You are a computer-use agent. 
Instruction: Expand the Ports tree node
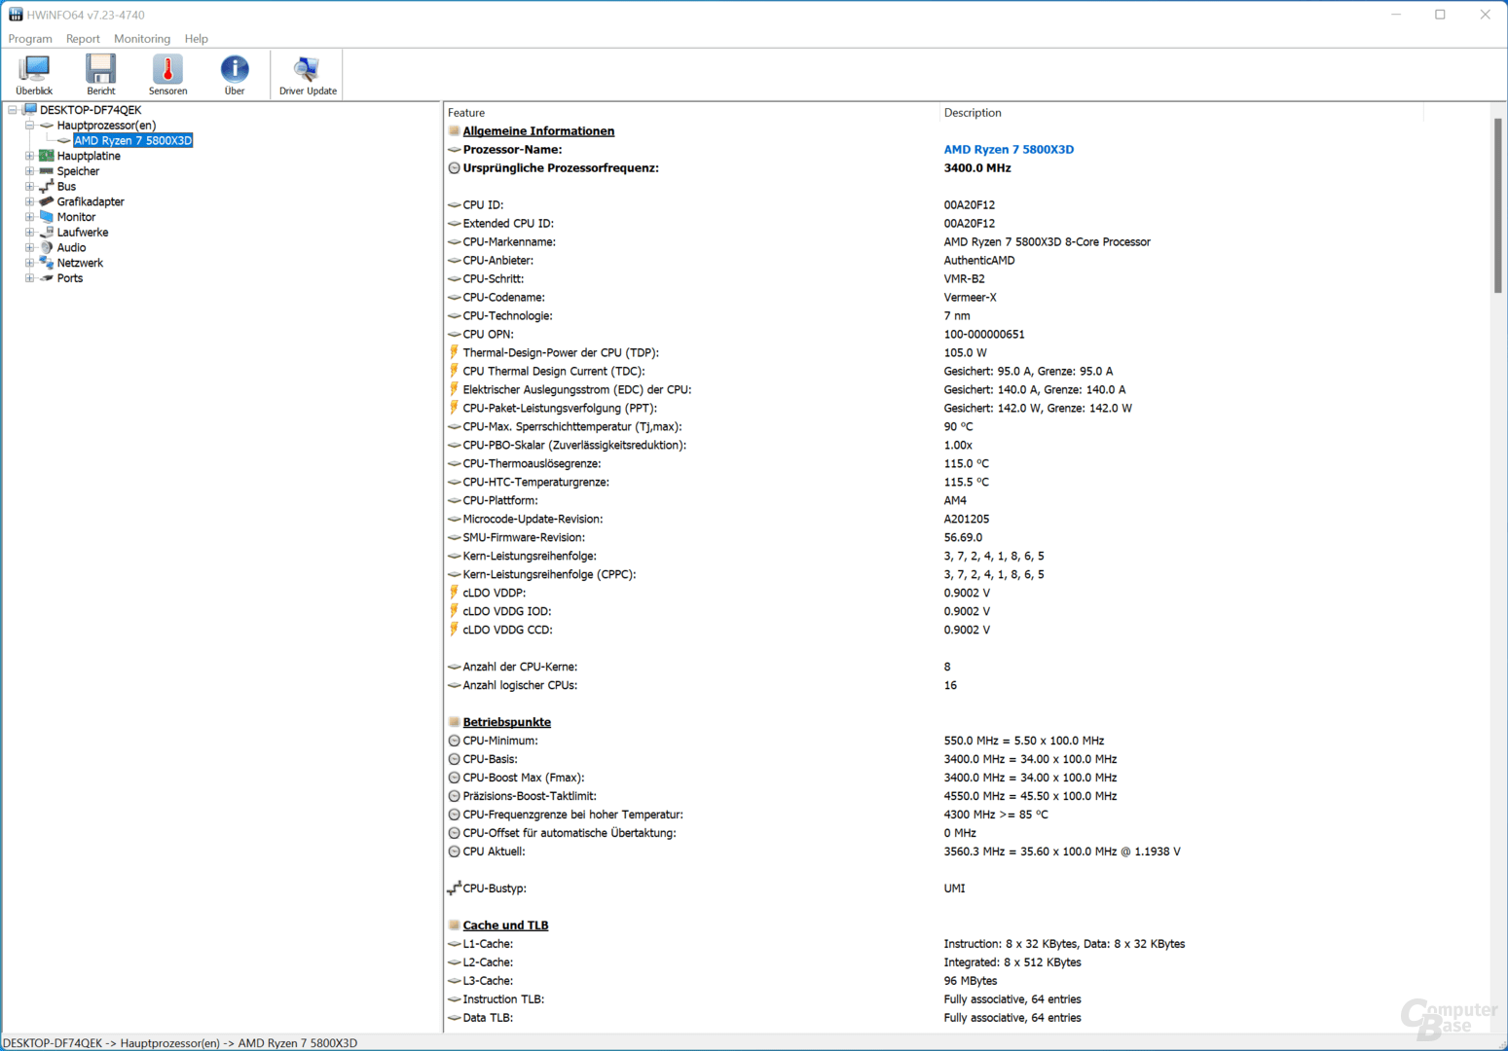pyautogui.click(x=29, y=278)
